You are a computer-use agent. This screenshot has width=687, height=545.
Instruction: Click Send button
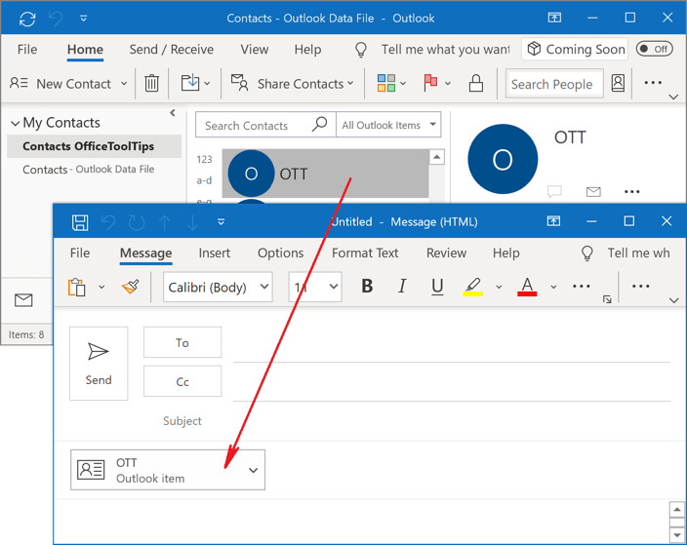click(x=99, y=364)
